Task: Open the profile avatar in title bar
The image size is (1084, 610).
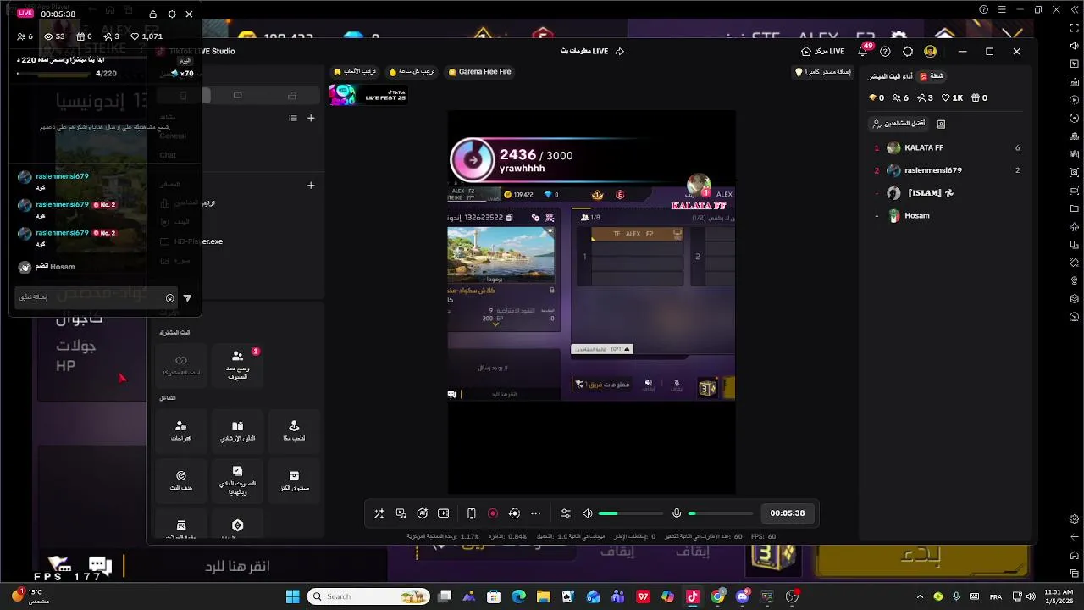Action: [x=930, y=52]
